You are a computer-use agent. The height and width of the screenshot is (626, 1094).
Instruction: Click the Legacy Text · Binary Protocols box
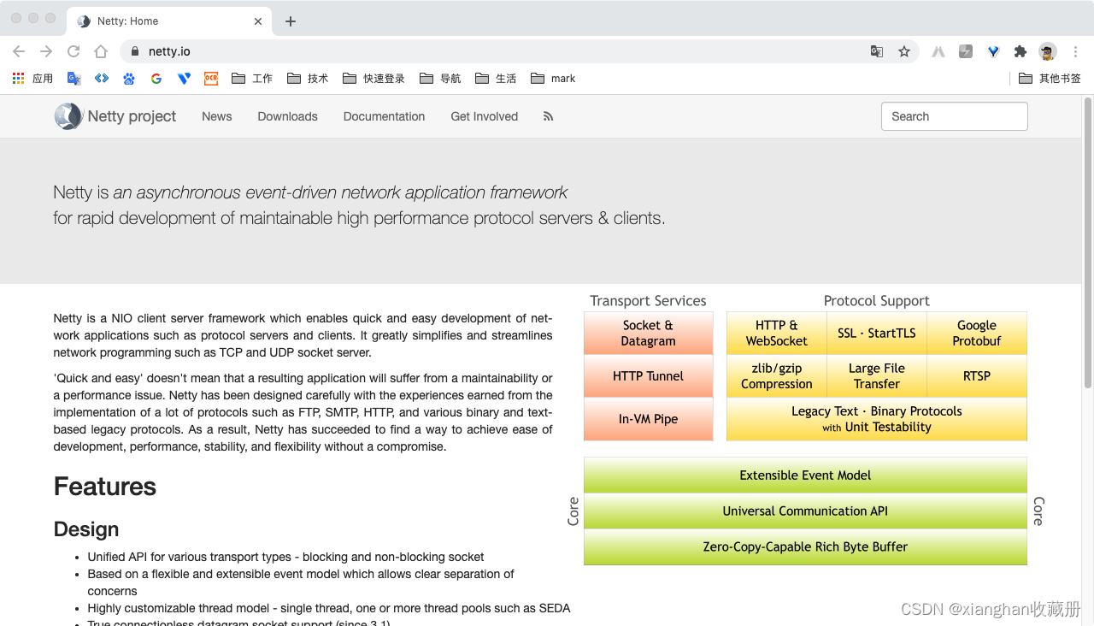coord(877,419)
